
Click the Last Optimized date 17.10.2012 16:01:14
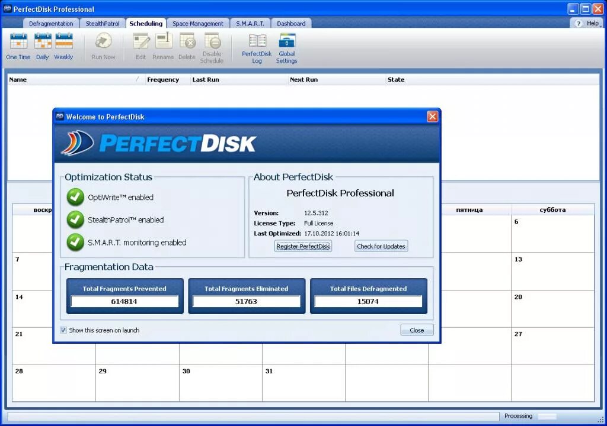(332, 234)
